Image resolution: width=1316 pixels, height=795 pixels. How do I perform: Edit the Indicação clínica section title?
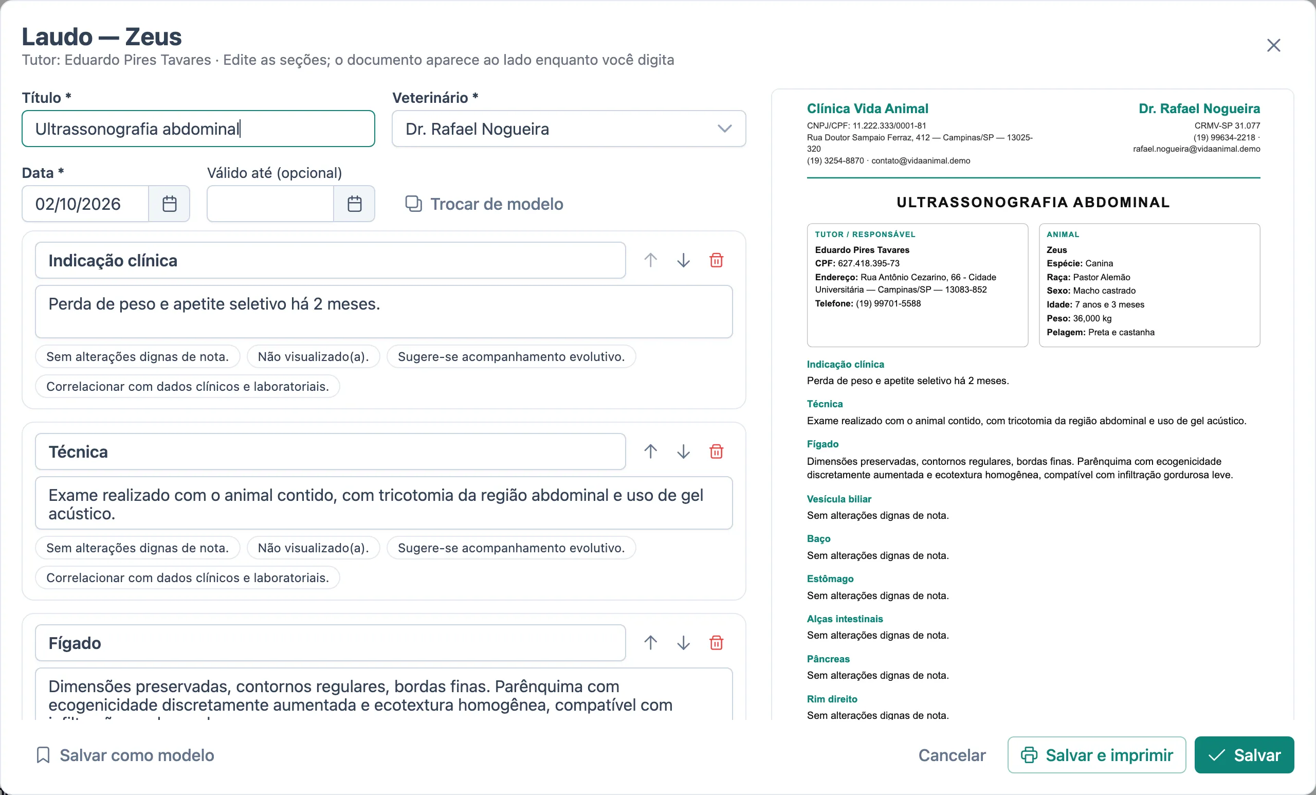pyautogui.click(x=330, y=260)
